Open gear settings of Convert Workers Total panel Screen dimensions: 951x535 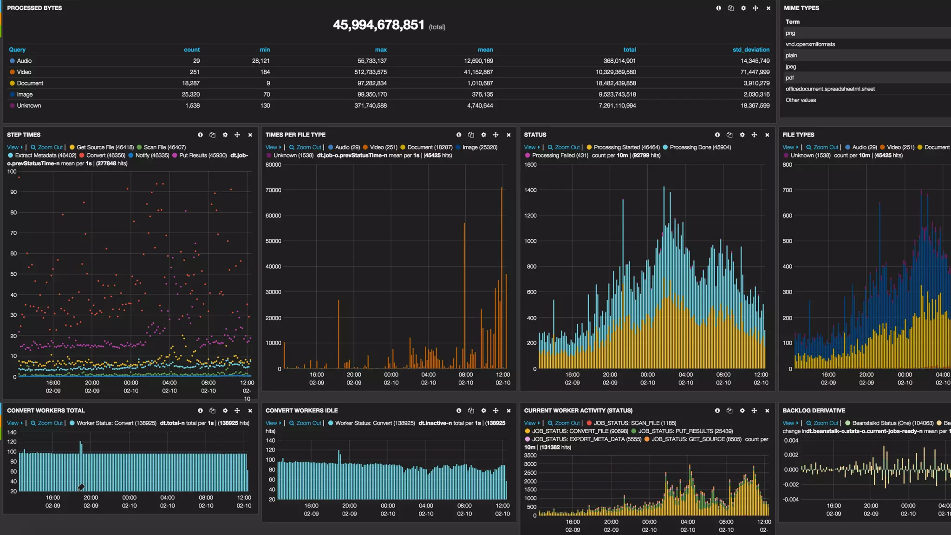click(x=225, y=411)
